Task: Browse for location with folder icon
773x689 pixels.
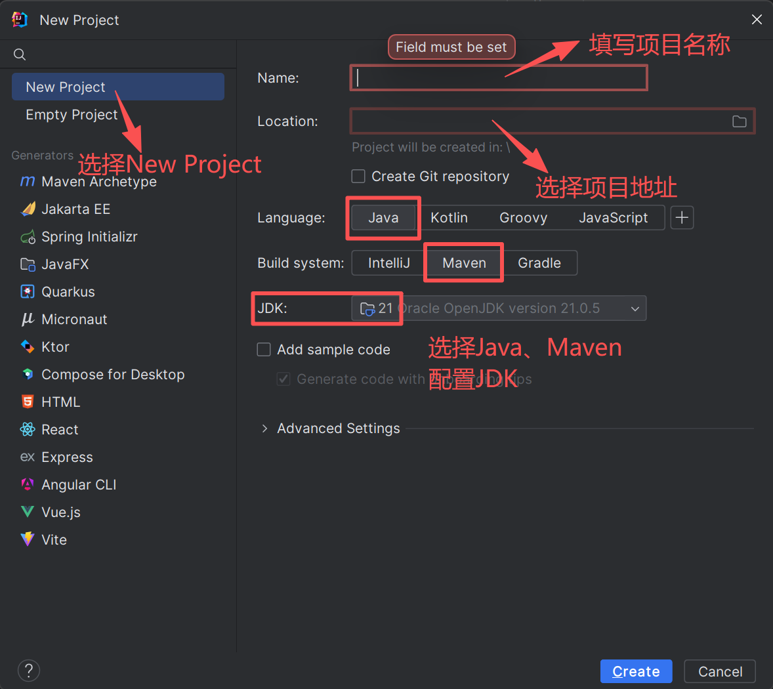Action: pos(739,121)
